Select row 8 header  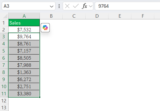[x=4, y=72]
